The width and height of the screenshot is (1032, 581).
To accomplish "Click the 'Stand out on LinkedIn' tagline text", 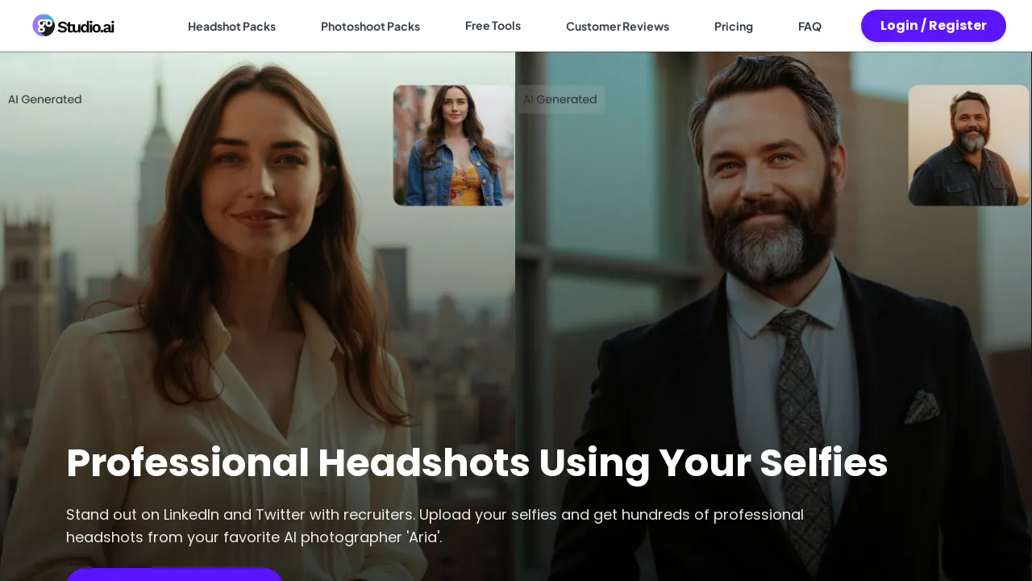I will click(x=435, y=525).
